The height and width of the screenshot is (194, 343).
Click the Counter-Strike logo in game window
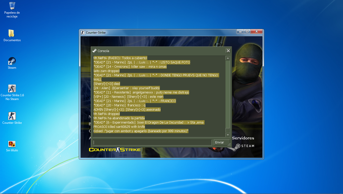[x=115, y=150]
